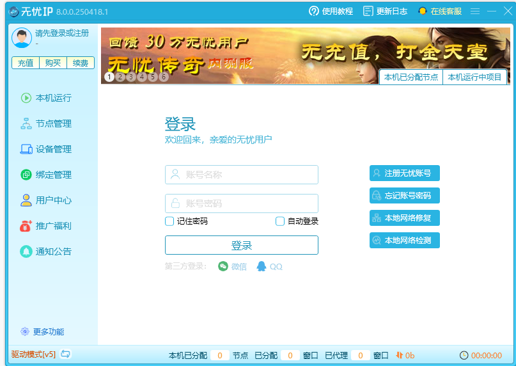Switch to 本机运行中项目 tab
This screenshot has height=366, width=516.
coord(474,77)
